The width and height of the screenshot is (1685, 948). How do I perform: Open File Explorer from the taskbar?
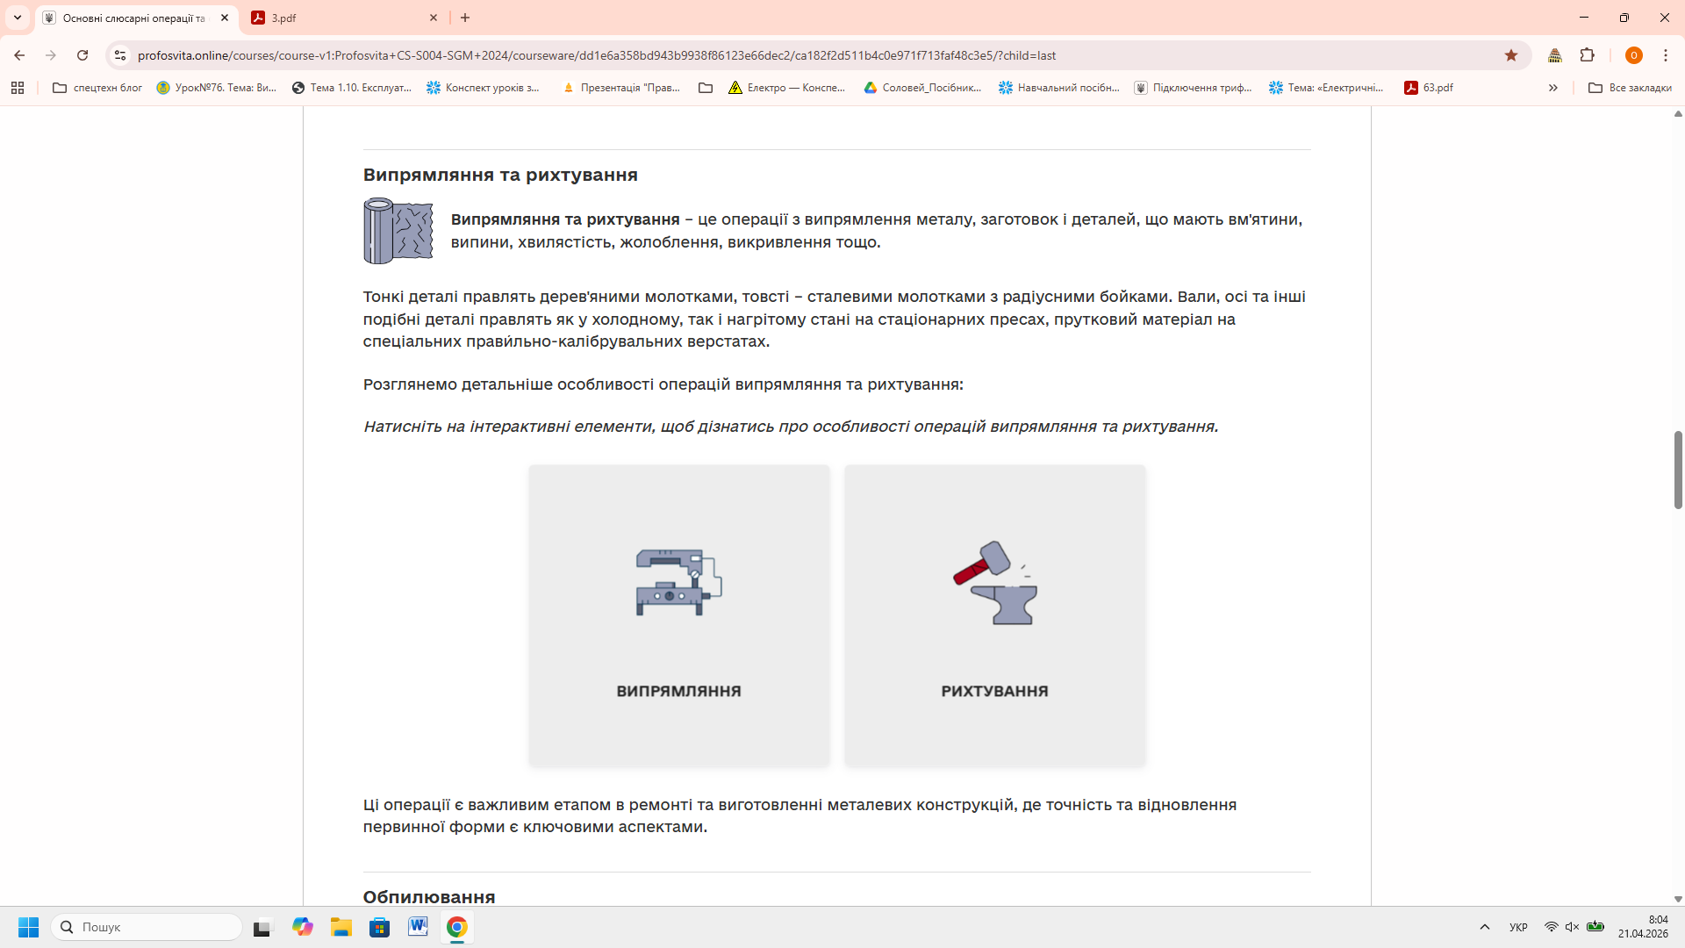(341, 927)
